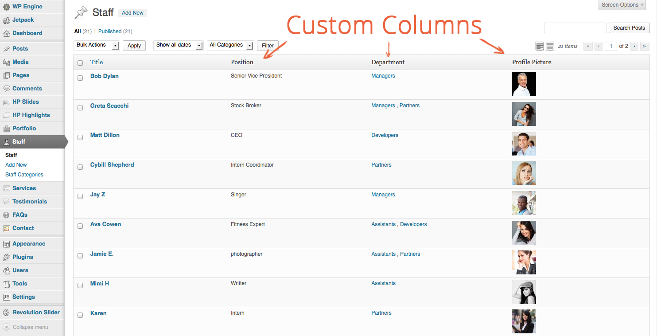Click the Revolution Slider gear icon
This screenshot has height=336, width=657.
point(6,313)
